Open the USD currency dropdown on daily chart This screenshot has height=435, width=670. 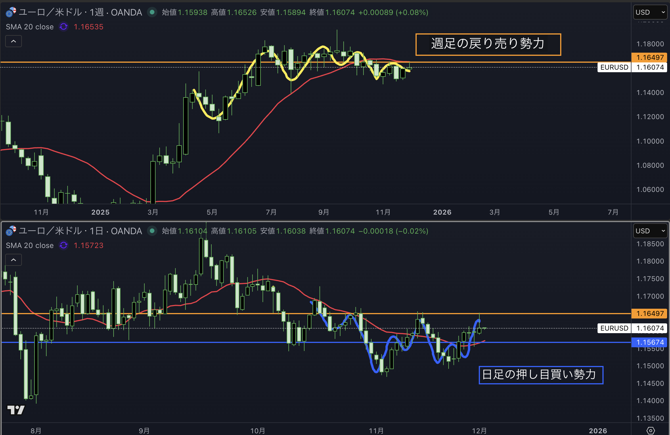pos(650,231)
